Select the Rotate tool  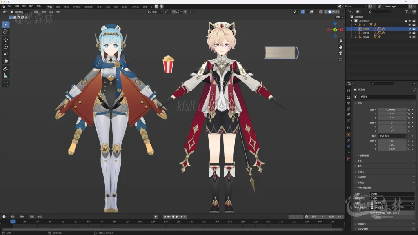[x=6, y=47]
